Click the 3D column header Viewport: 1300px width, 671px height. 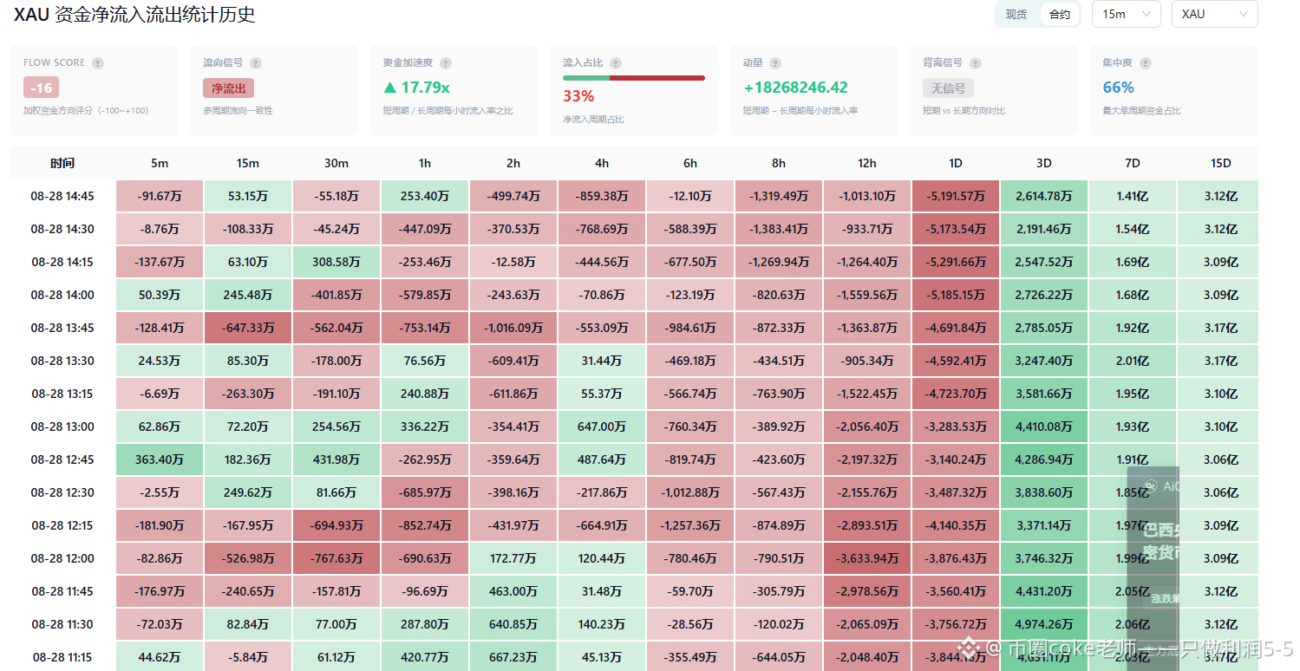[x=1044, y=163]
